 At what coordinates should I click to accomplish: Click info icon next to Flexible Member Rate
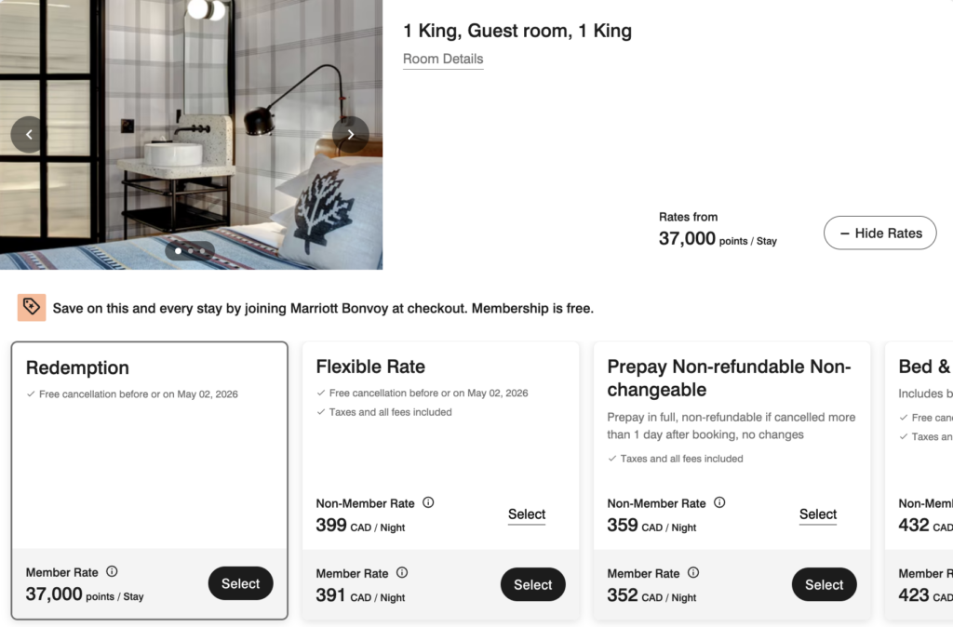coord(402,573)
